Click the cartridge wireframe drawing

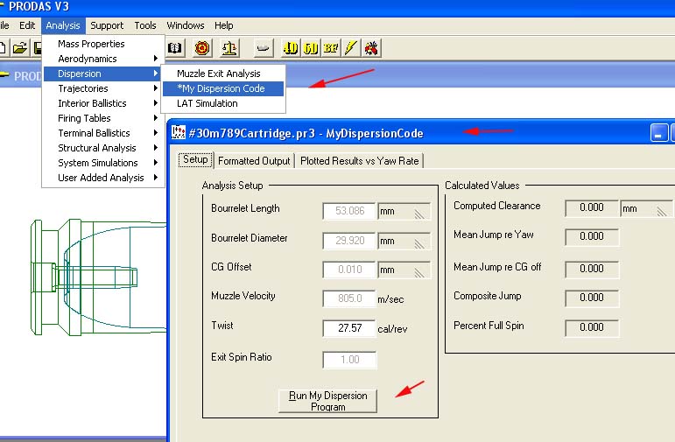(x=98, y=277)
